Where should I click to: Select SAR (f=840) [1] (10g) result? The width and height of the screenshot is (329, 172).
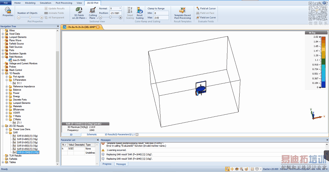click(x=27, y=136)
